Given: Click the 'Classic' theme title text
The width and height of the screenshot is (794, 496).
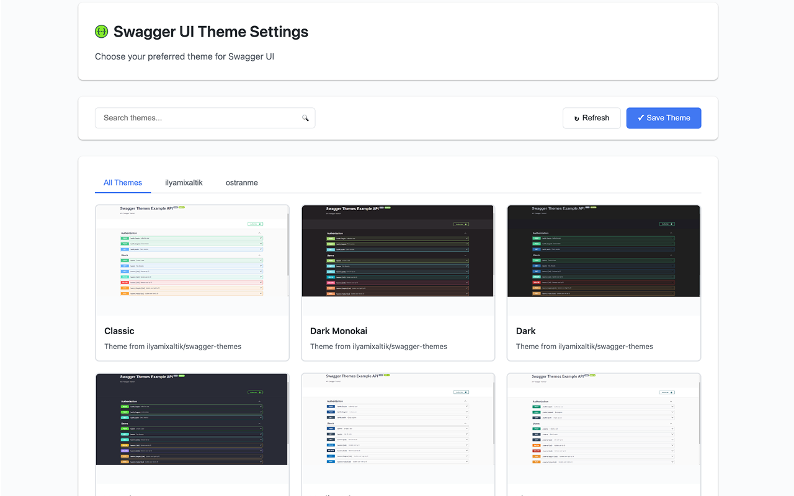Looking at the screenshot, I should click(119, 330).
